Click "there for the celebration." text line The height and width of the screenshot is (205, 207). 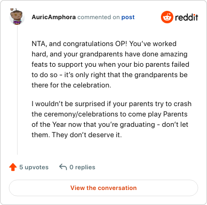coord(71,85)
